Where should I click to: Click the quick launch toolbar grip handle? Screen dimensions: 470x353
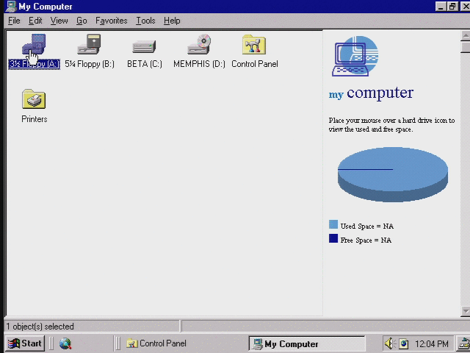pyautogui.click(x=51, y=343)
